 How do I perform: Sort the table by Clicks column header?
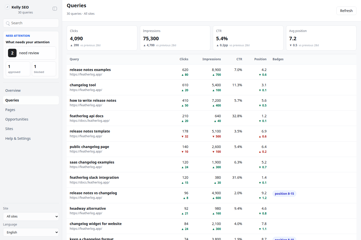(x=184, y=59)
